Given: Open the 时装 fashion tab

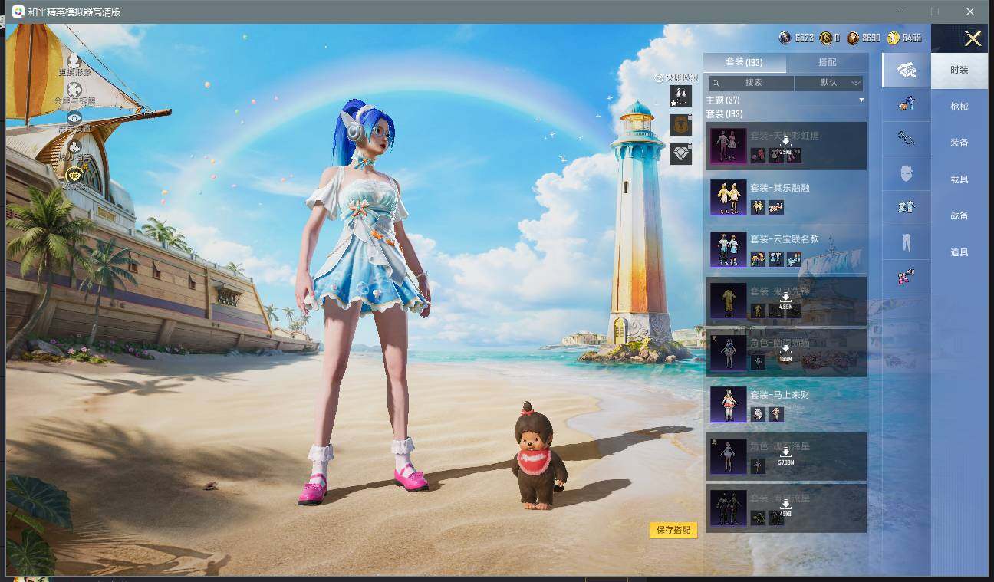Looking at the screenshot, I should 959,70.
